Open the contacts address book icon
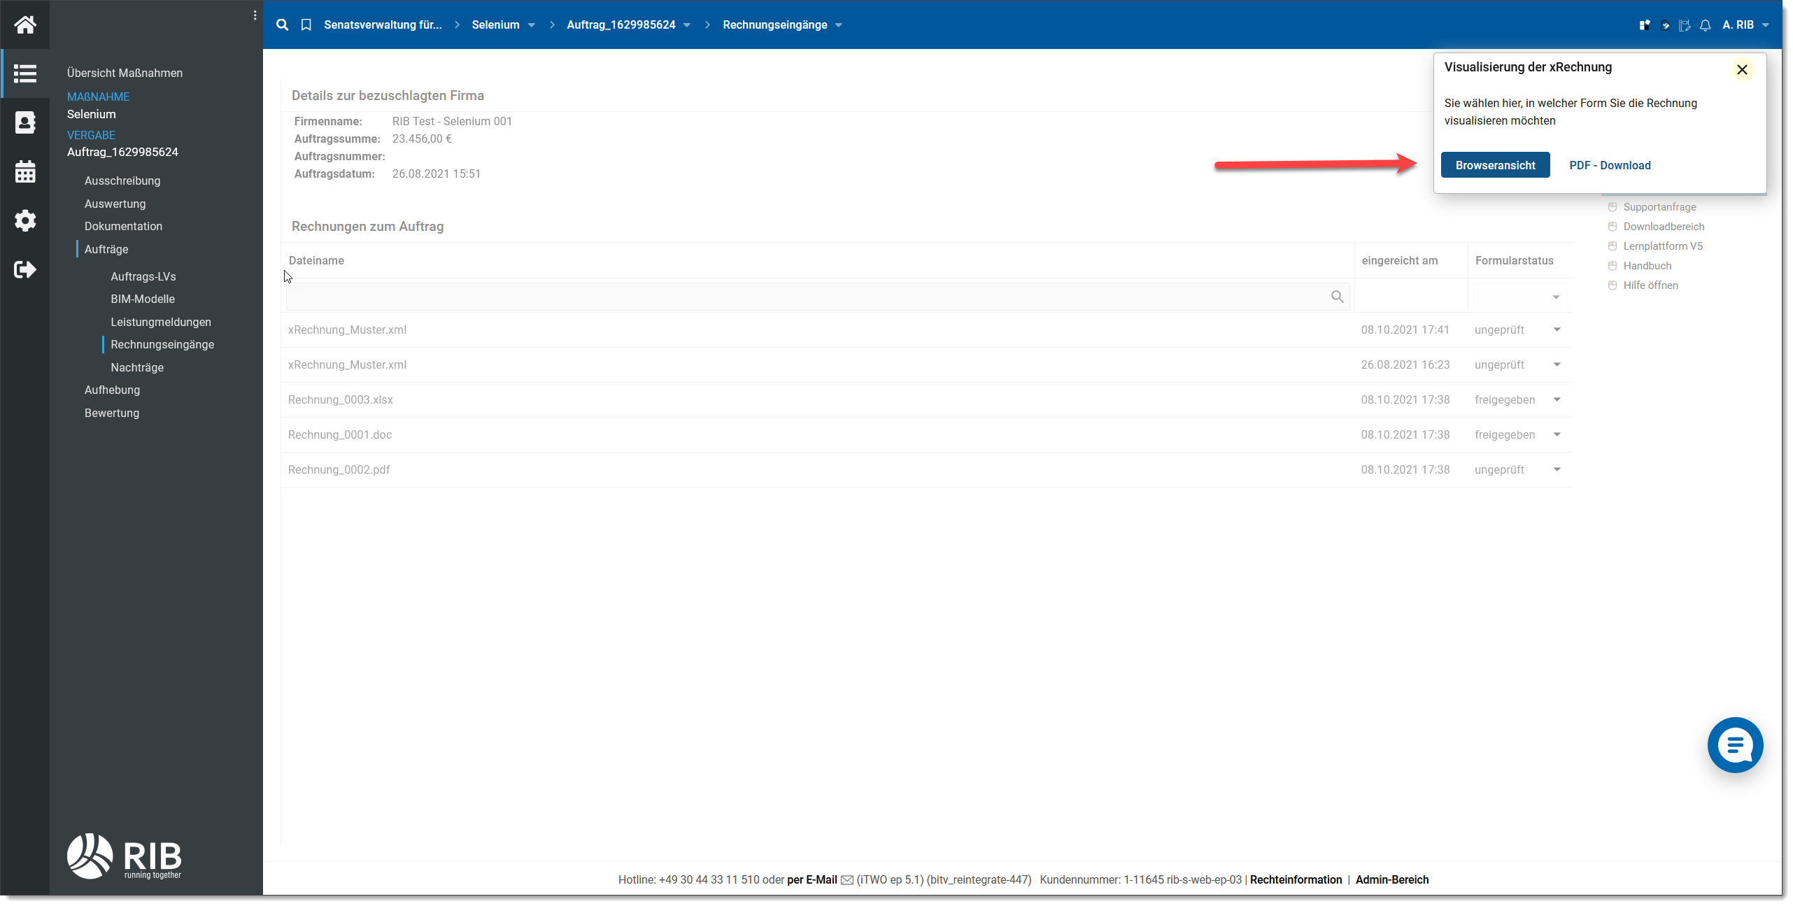This screenshot has height=906, width=1793. (25, 122)
